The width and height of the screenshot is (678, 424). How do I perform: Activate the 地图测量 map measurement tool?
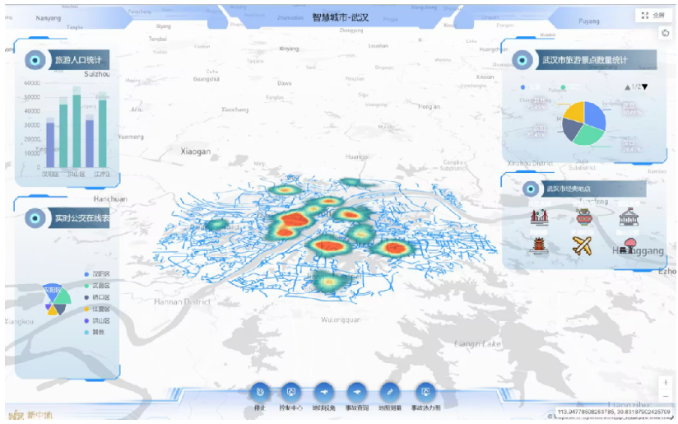click(391, 393)
